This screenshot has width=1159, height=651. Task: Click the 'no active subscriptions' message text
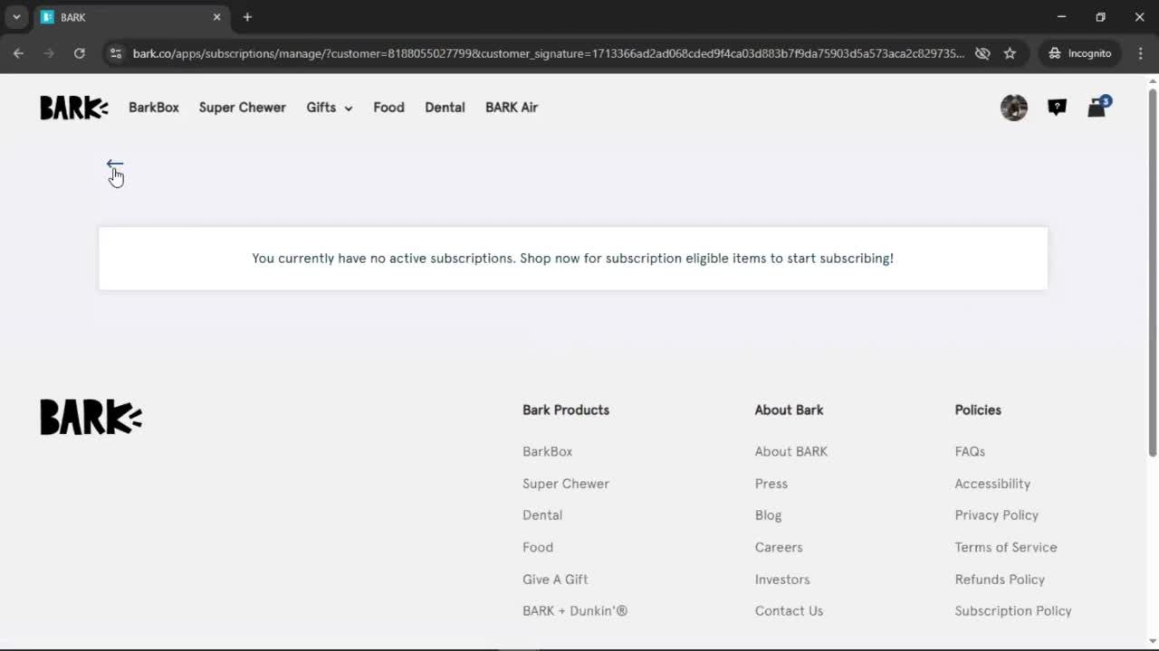tap(573, 259)
